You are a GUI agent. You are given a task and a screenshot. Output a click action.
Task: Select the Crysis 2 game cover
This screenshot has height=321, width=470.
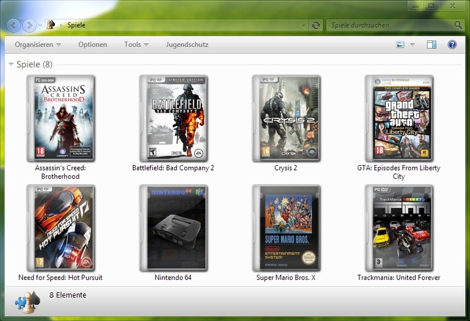pyautogui.click(x=287, y=118)
